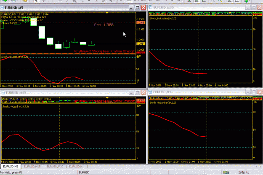The height and width of the screenshot is (175, 263).
Task: Click Stoch_NoLastBar(14,3,3) label in H1 chart
Action: tap(163, 102)
